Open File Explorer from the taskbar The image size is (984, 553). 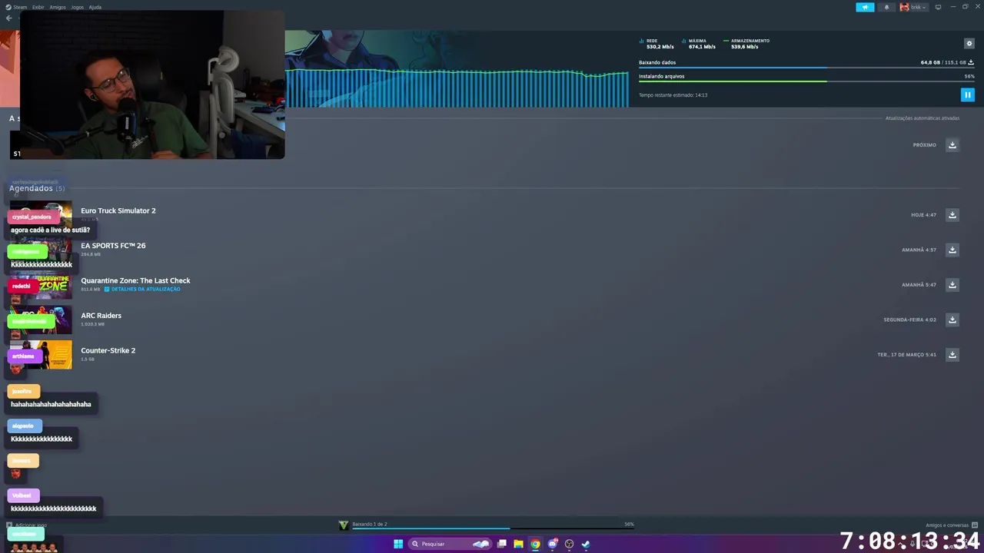518,544
